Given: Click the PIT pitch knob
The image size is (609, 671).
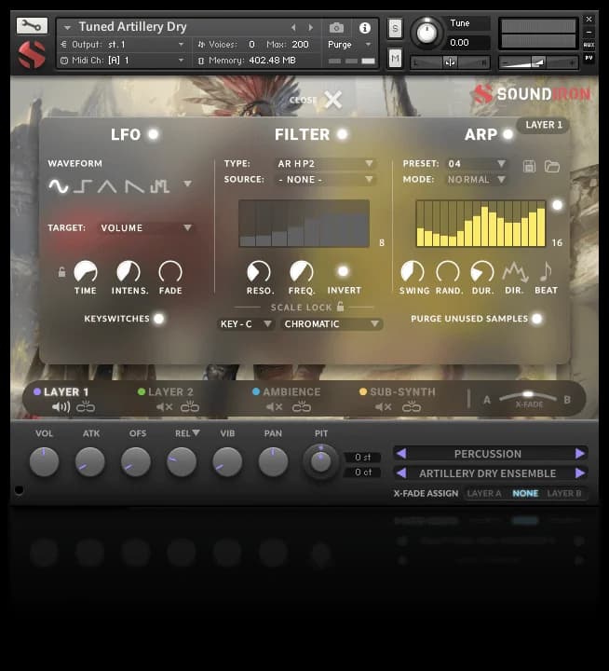Looking at the screenshot, I should click(x=320, y=461).
